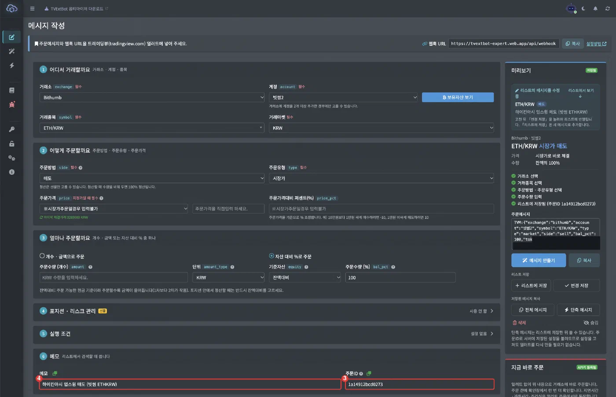Screen dimensions: 616x397
Task: Click the copy icon next to 메모 label
Action: tap(55, 373)
